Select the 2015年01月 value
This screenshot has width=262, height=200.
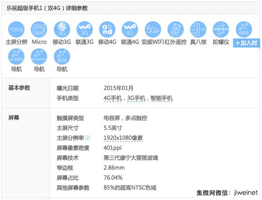(119, 88)
